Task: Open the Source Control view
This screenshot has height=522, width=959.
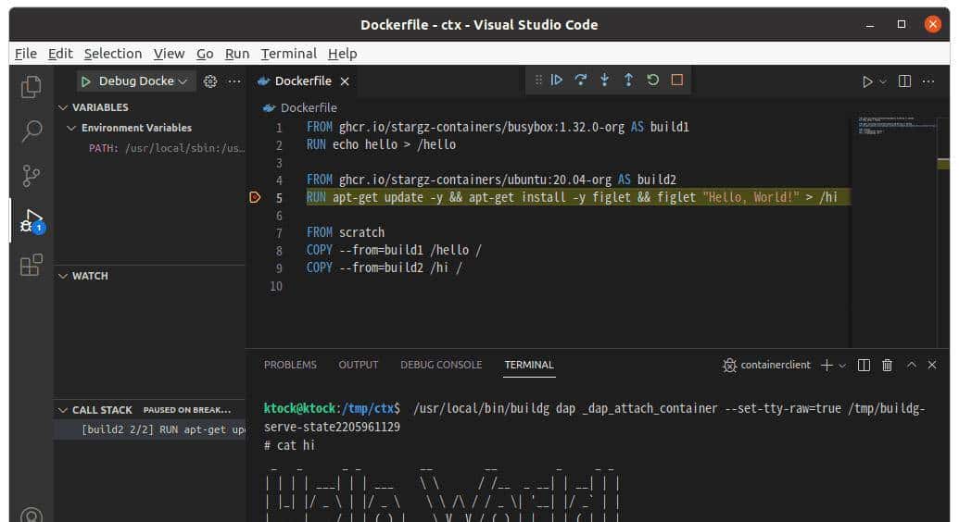Action: 32,175
